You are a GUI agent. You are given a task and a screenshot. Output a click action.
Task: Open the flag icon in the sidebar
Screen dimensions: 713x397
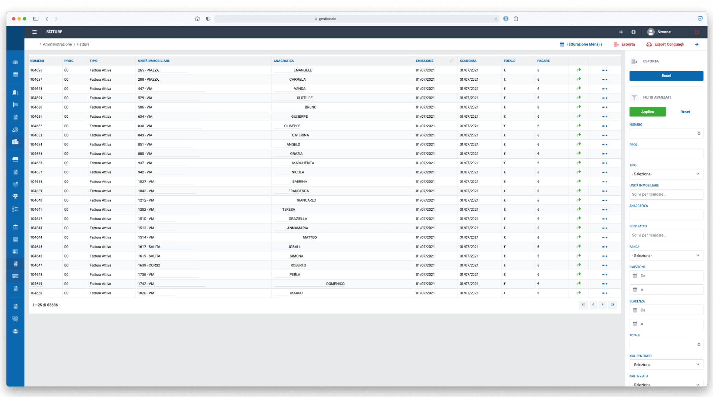tap(15, 105)
